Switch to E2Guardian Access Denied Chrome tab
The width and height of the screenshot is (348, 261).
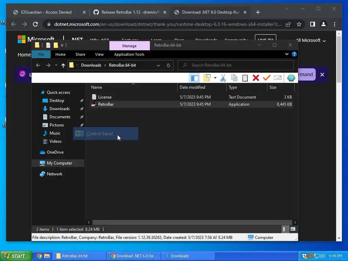pyautogui.click(x=49, y=12)
